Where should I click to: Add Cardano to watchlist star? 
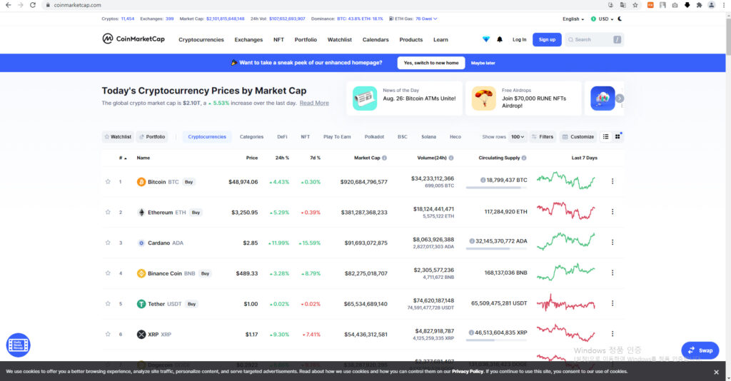(108, 243)
